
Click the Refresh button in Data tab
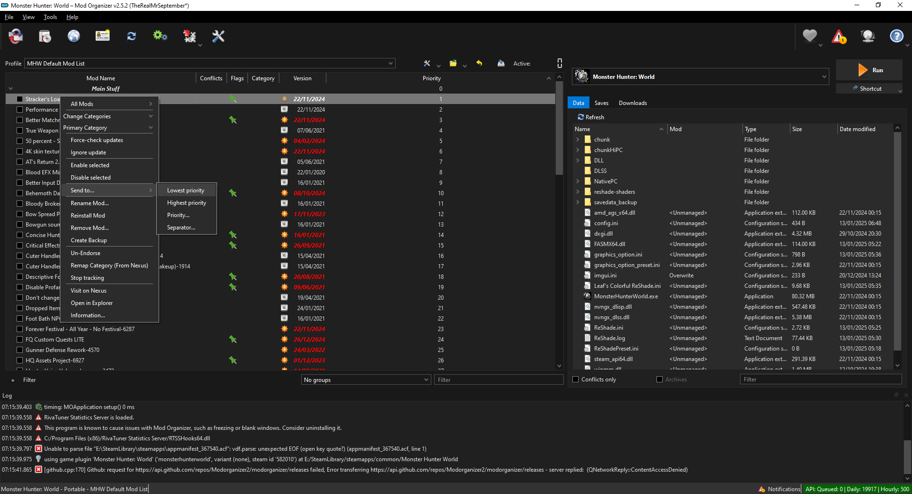pos(591,117)
